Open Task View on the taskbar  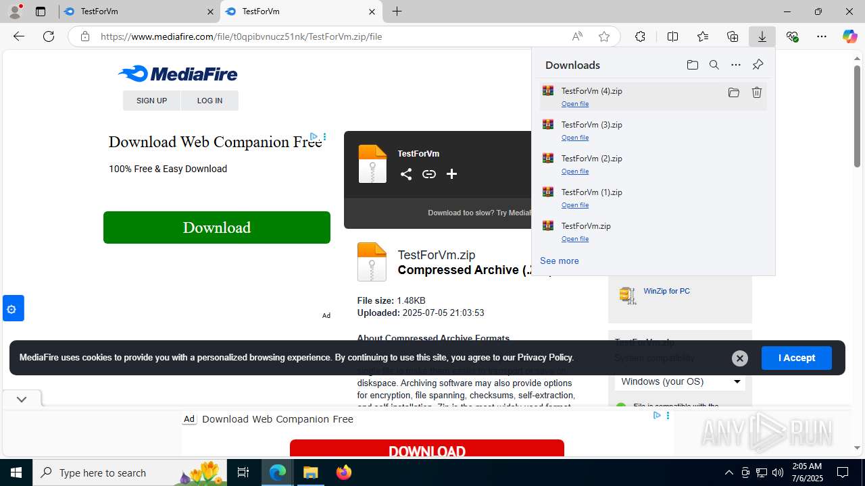pyautogui.click(x=244, y=473)
